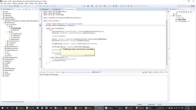196x110 pixels.
Task: Click the Clear Console icon
Action: [143, 72]
